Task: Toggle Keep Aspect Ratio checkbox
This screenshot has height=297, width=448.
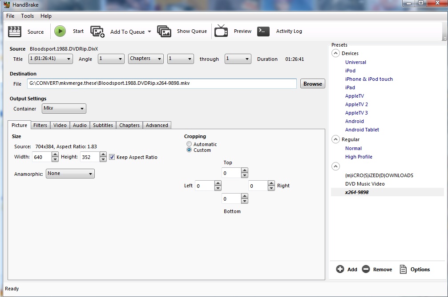Action: click(x=112, y=157)
